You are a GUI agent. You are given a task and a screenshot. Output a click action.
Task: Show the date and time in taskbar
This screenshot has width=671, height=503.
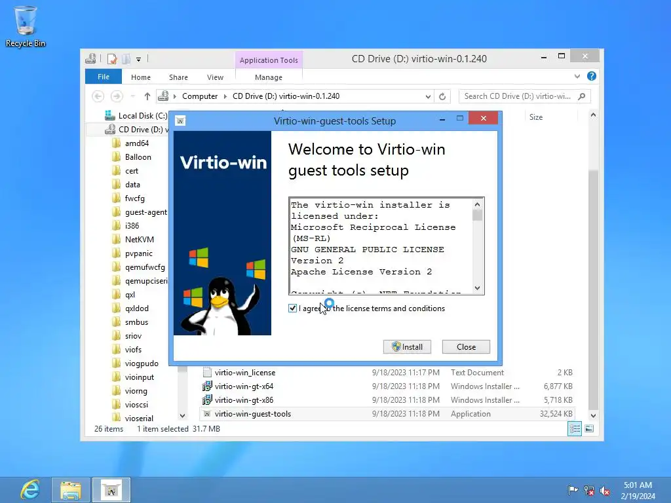pyautogui.click(x=638, y=491)
